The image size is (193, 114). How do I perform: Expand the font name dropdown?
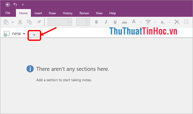70,22
